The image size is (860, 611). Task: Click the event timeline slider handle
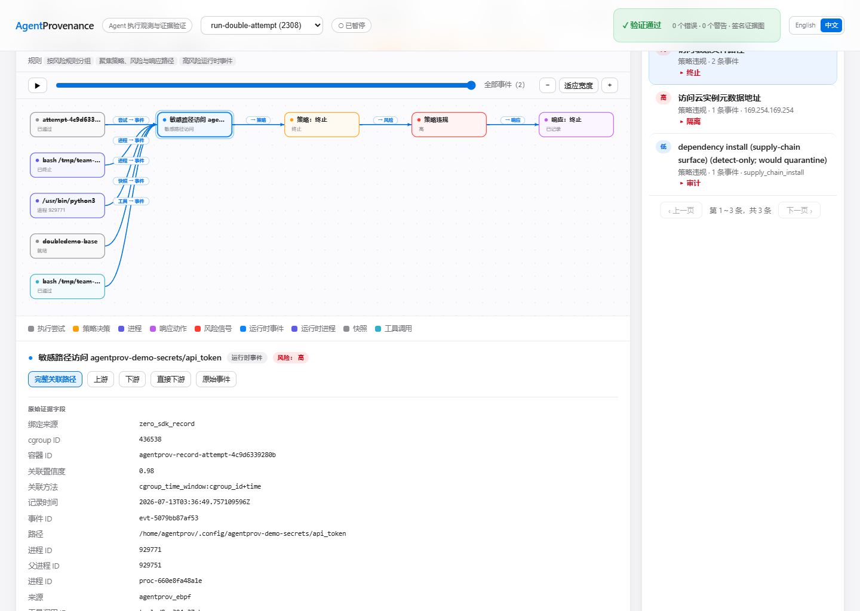point(471,85)
